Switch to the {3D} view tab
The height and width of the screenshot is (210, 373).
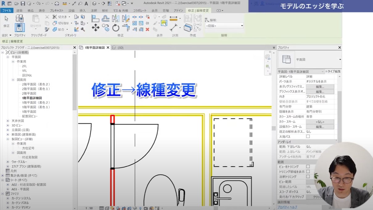(120, 48)
